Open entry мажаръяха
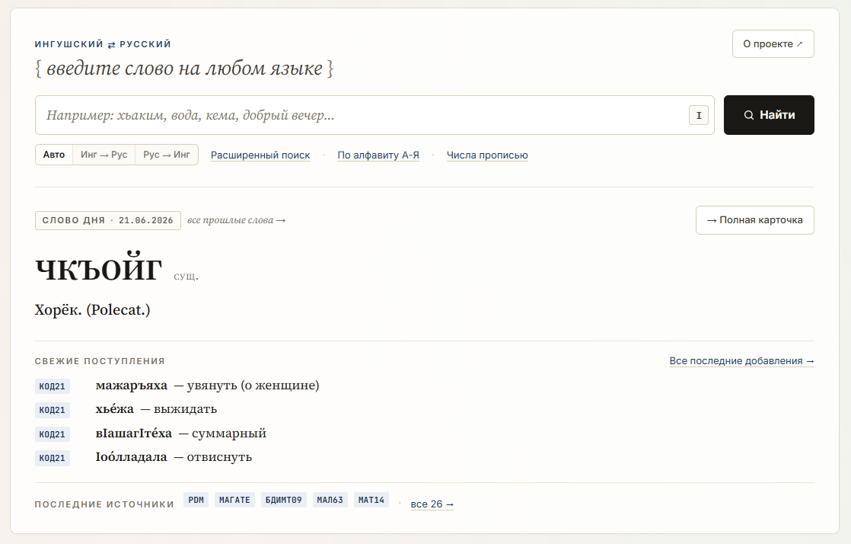 point(132,386)
